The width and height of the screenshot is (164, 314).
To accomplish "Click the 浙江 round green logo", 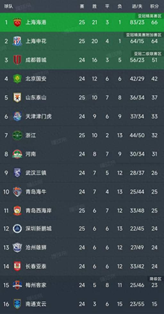I will (17, 135).
